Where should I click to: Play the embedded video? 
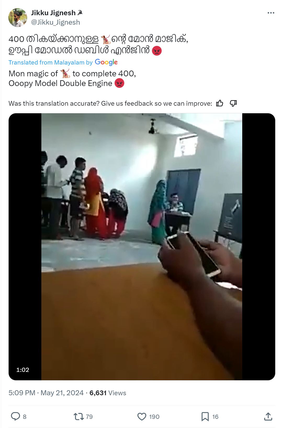click(142, 247)
